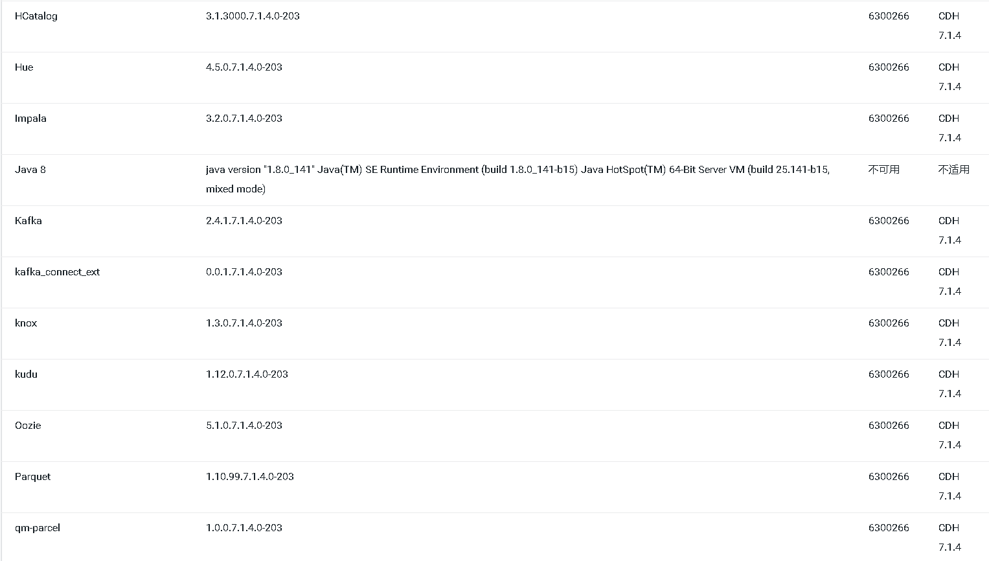
Task: Click the kudu component name
Action: 26,374
